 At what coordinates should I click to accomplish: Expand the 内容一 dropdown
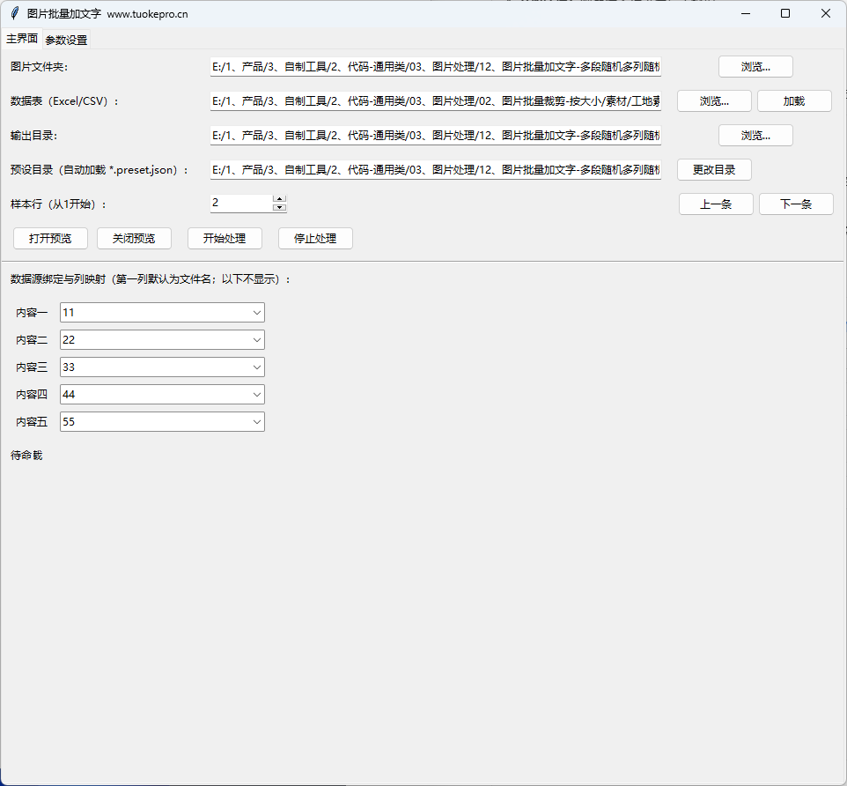[x=256, y=313]
